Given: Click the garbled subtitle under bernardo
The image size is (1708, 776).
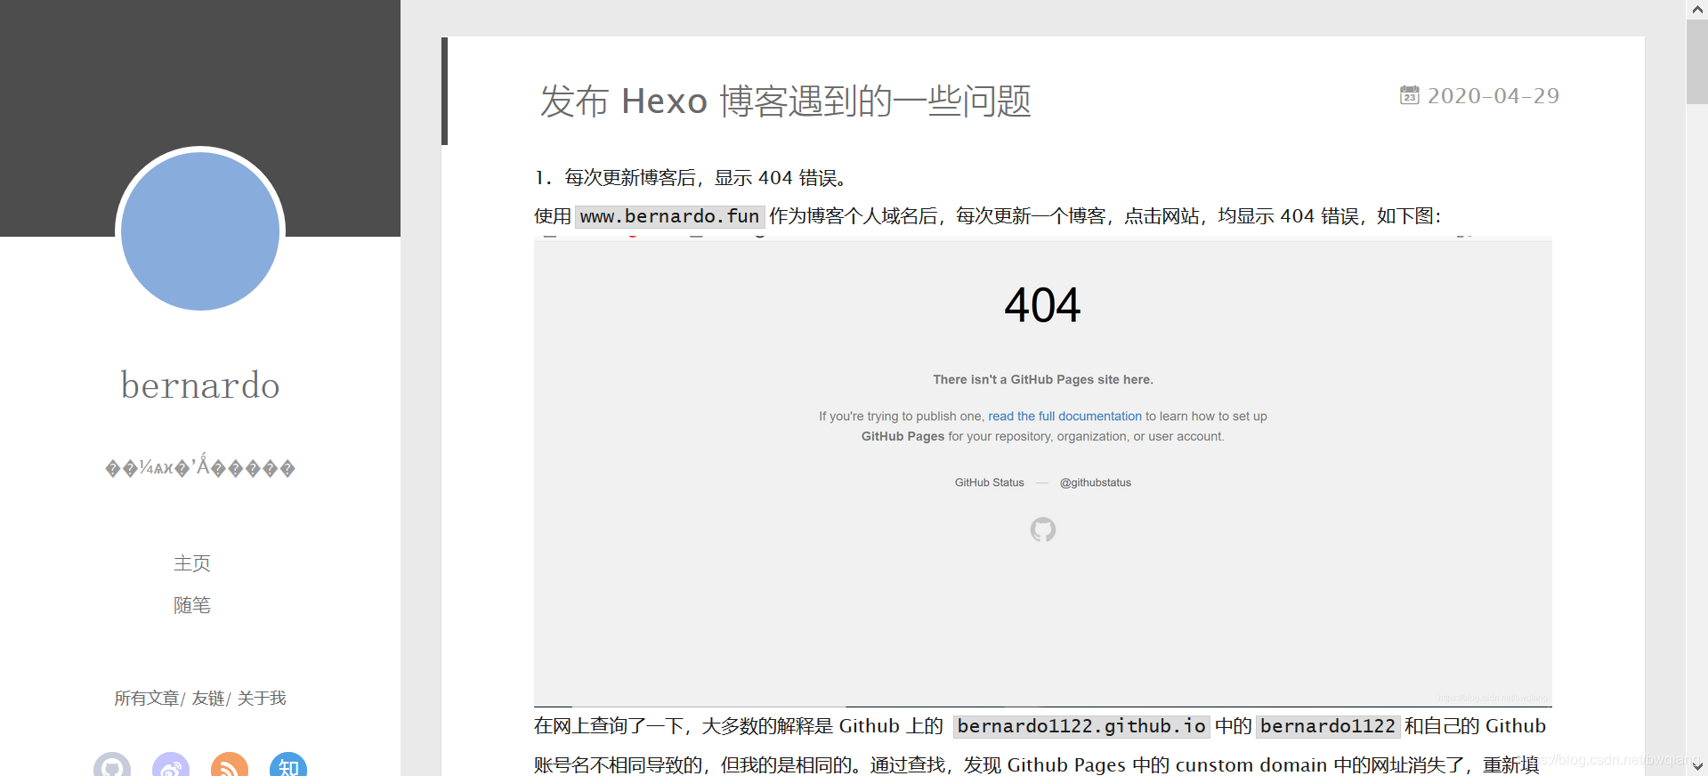Looking at the screenshot, I should 200,467.
